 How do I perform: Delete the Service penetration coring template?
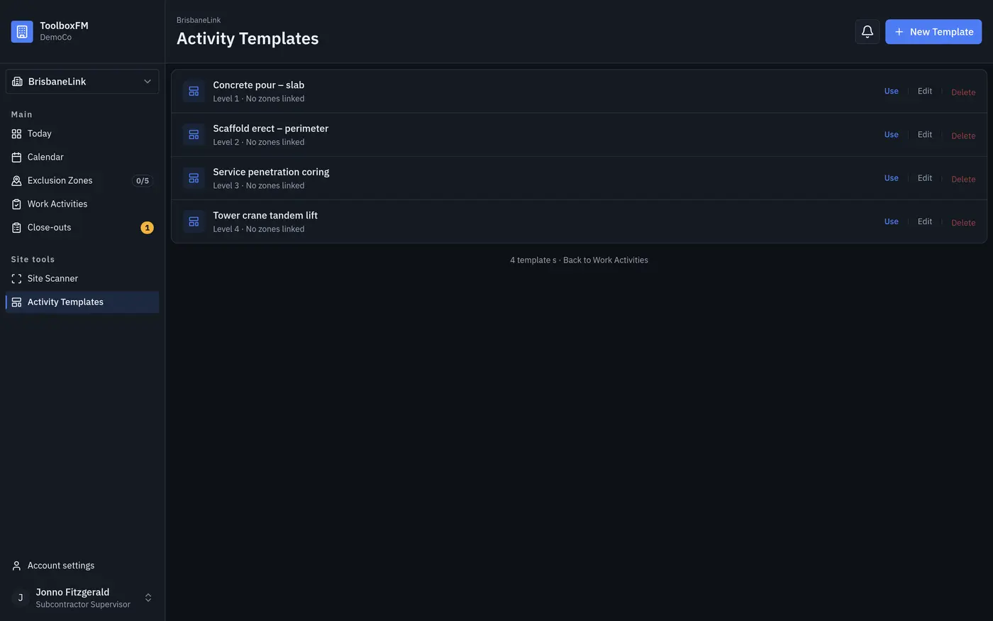coord(963,179)
